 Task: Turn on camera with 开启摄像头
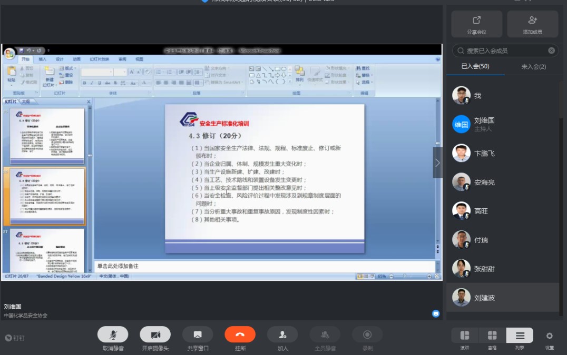155,334
